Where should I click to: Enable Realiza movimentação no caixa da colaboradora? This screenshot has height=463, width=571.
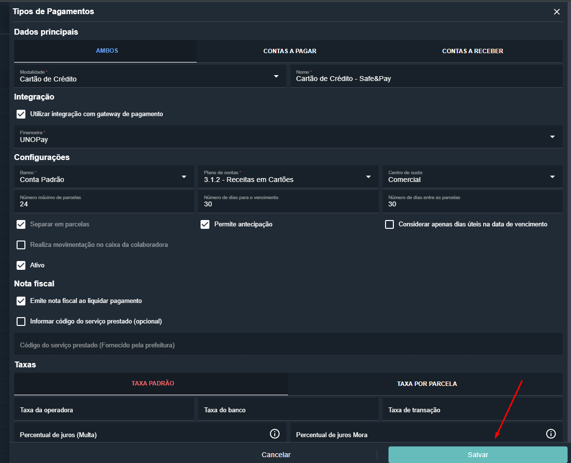pyautogui.click(x=21, y=244)
